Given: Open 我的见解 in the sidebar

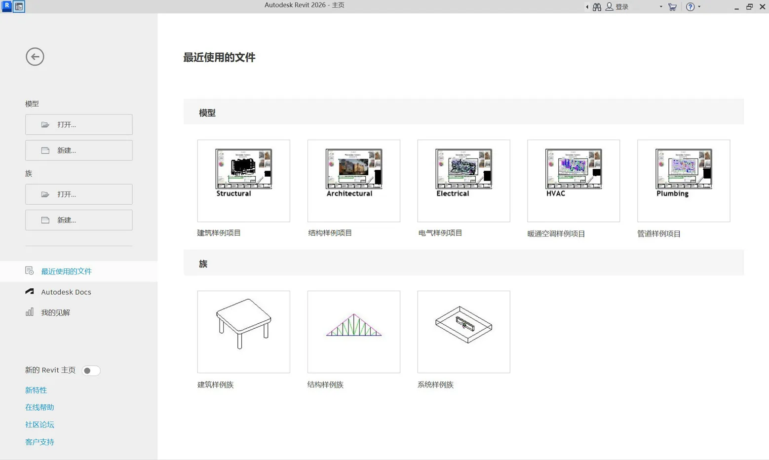Looking at the screenshot, I should point(55,313).
